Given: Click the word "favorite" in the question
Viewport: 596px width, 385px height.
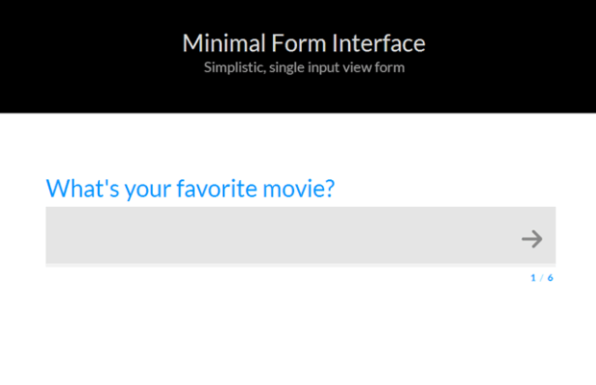Looking at the screenshot, I should pos(216,189).
